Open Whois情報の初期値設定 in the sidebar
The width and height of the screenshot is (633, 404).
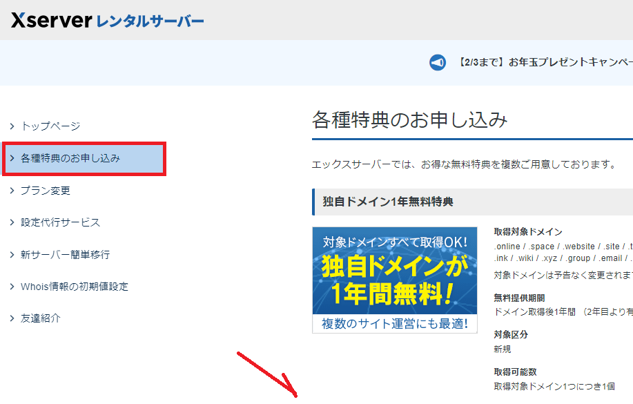75,287
